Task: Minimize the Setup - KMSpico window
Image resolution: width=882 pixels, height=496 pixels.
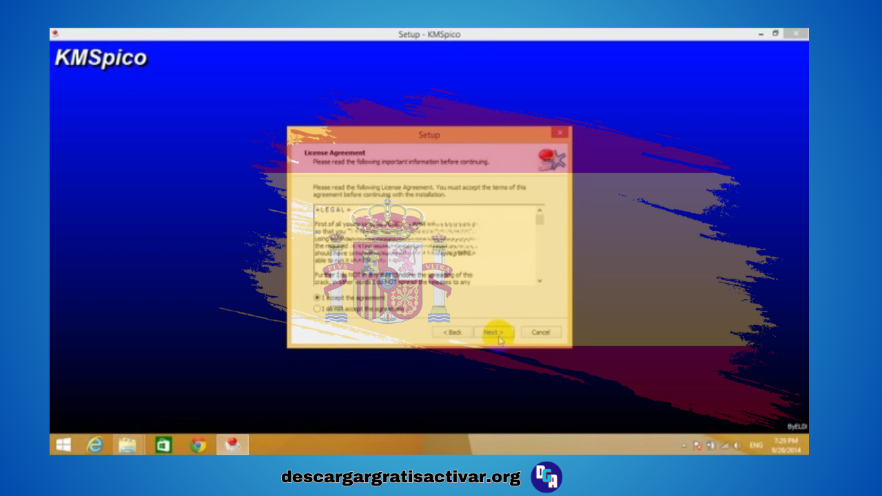Action: [761, 34]
